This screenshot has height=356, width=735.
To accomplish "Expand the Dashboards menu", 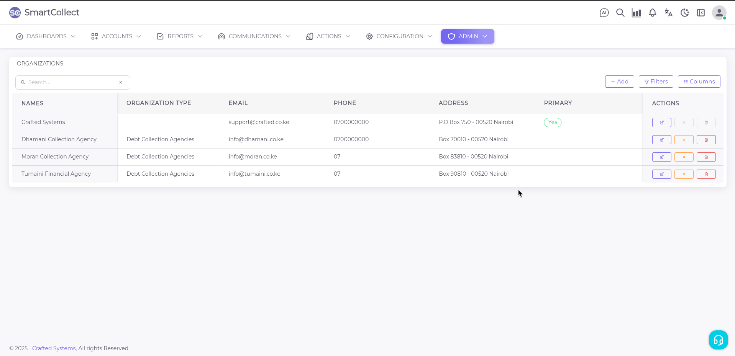I will (46, 36).
